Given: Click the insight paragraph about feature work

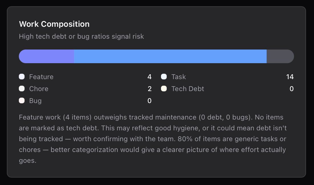Looking at the screenshot, I should (153, 139).
